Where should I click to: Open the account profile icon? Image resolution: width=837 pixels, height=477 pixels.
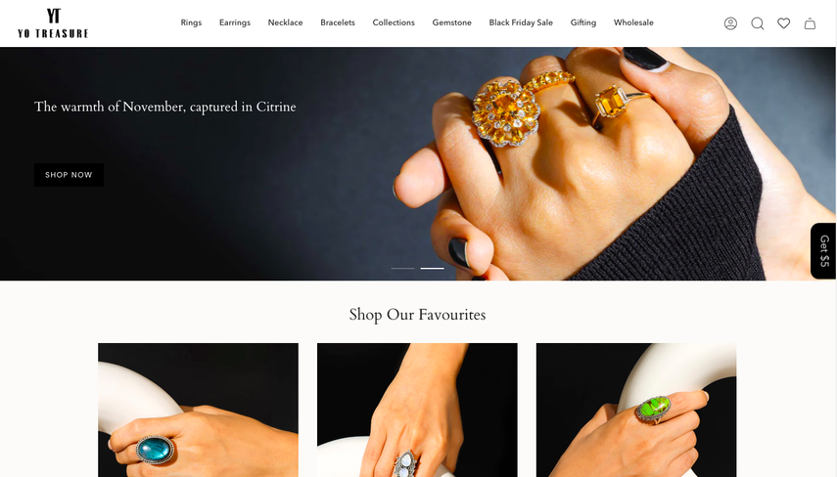(x=730, y=23)
